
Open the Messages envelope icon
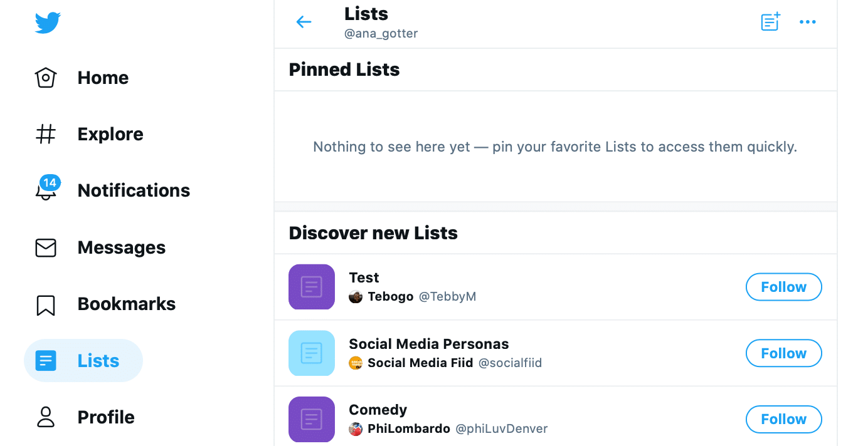tap(46, 248)
